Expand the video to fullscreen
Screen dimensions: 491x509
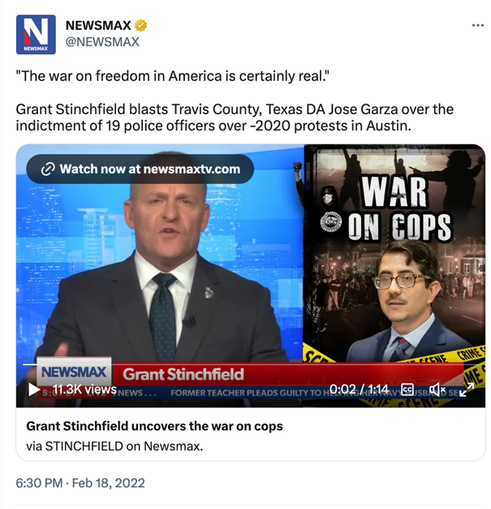tap(467, 389)
